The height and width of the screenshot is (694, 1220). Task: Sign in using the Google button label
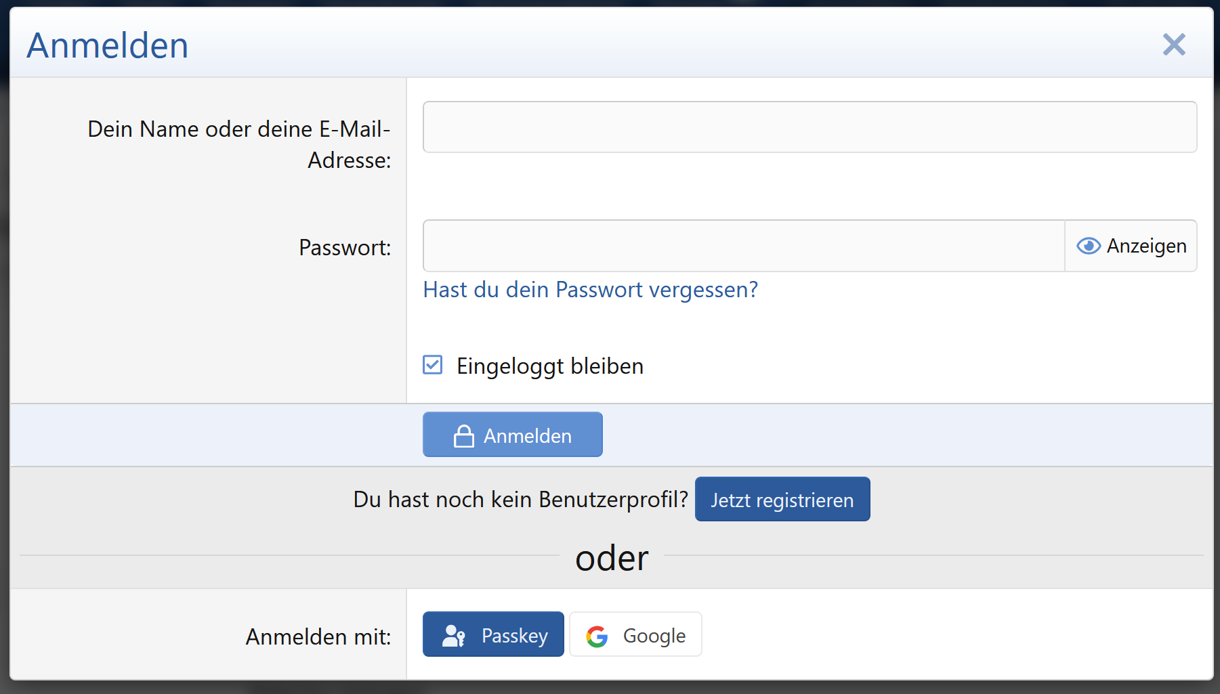(x=654, y=636)
